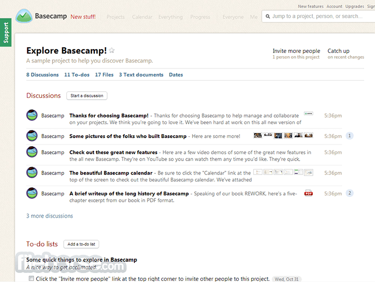Open the Progress navigation item

point(200,17)
